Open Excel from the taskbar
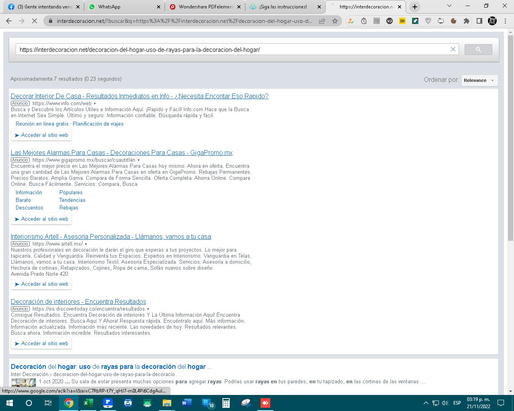 click(x=88, y=403)
